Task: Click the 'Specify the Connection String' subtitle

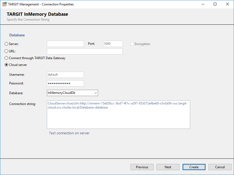Action: point(28,20)
